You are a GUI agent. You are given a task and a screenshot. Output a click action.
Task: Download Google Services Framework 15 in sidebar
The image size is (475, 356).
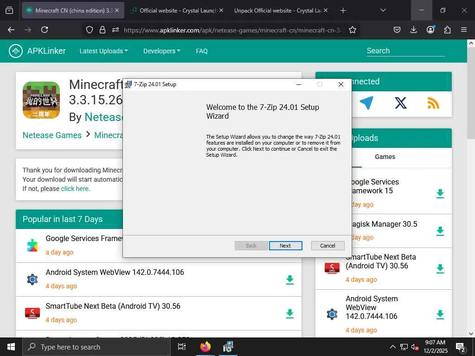440,193
